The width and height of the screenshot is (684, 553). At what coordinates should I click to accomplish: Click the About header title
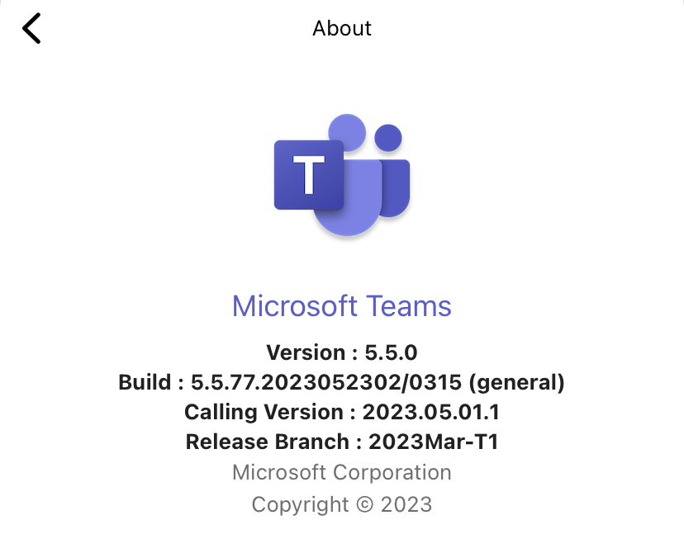pos(341,28)
